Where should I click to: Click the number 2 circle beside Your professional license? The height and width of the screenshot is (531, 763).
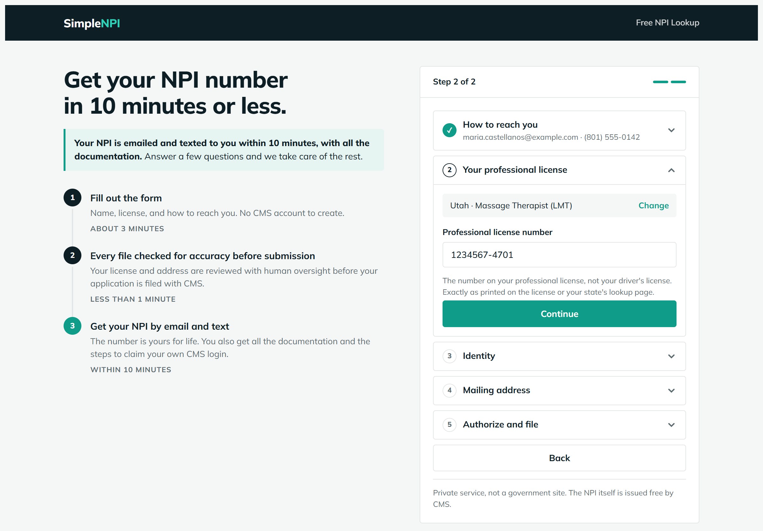pos(449,170)
